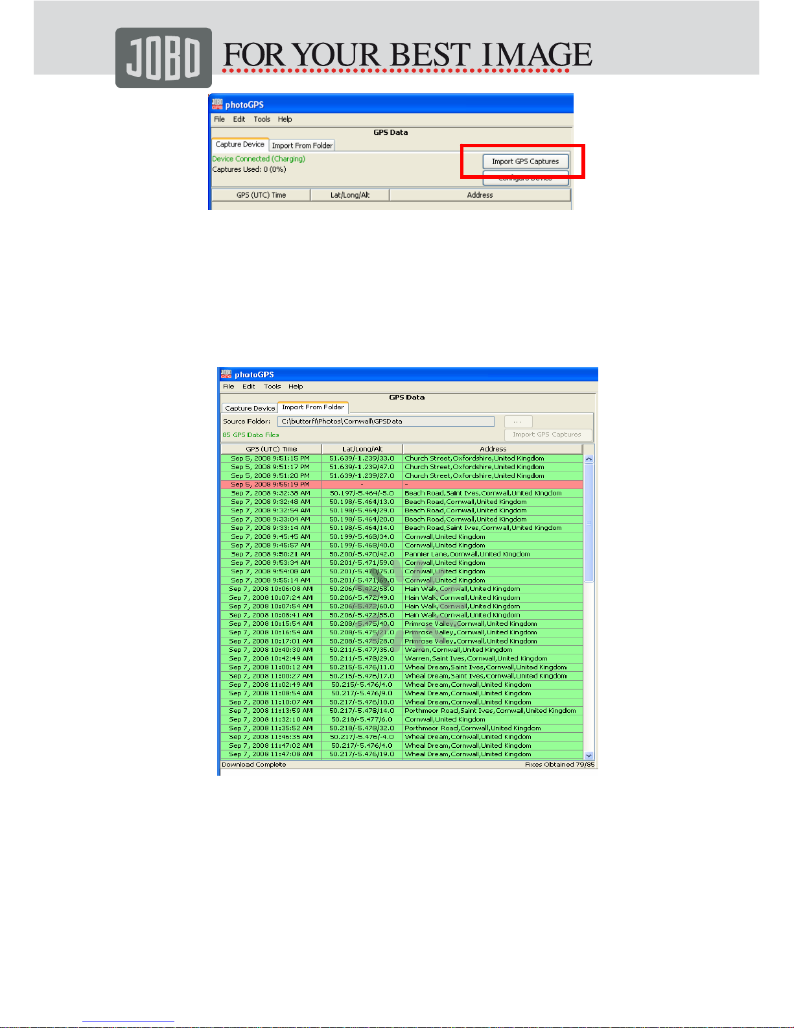The width and height of the screenshot is (794, 1028).
Task: Select row 'Sep 7, 2008 10:15:54 AM'
Action: coord(402,624)
